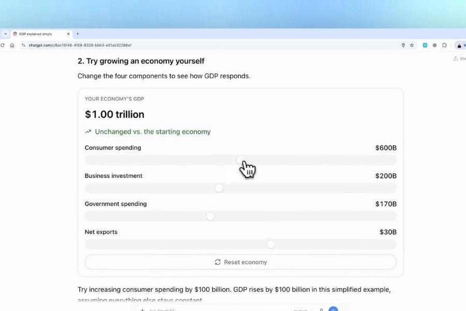Screen dimensions: 466x311
Task: Open the teal extension icon
Action: pos(425,45)
